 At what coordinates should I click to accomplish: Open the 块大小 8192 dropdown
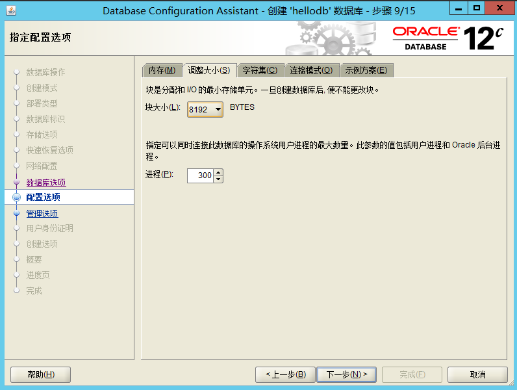pyautogui.click(x=205, y=110)
